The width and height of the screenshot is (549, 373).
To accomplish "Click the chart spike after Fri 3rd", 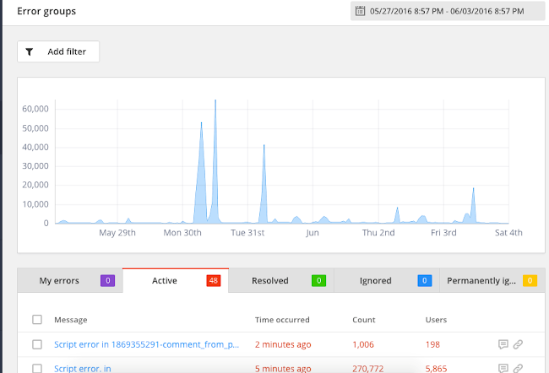I will pos(473,205).
